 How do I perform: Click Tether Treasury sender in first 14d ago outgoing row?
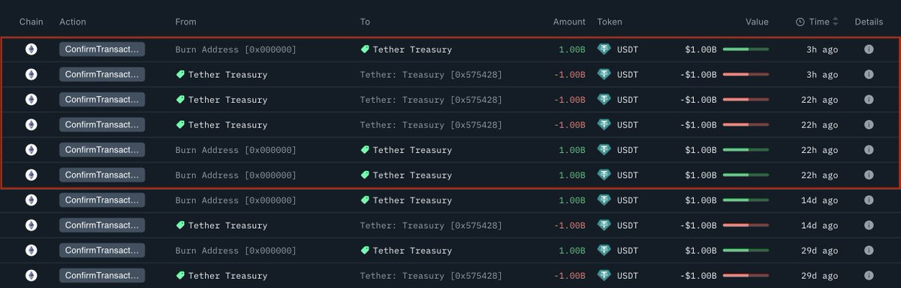tap(228, 225)
